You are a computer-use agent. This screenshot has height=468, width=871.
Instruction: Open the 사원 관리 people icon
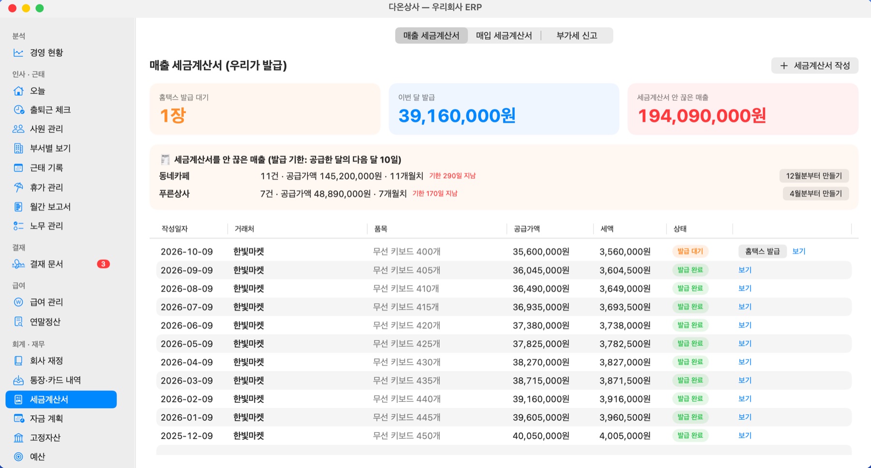(x=18, y=129)
